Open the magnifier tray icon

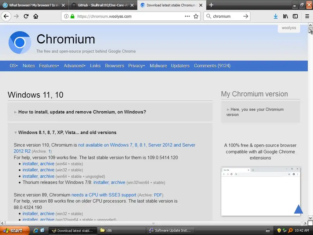(290, 230)
